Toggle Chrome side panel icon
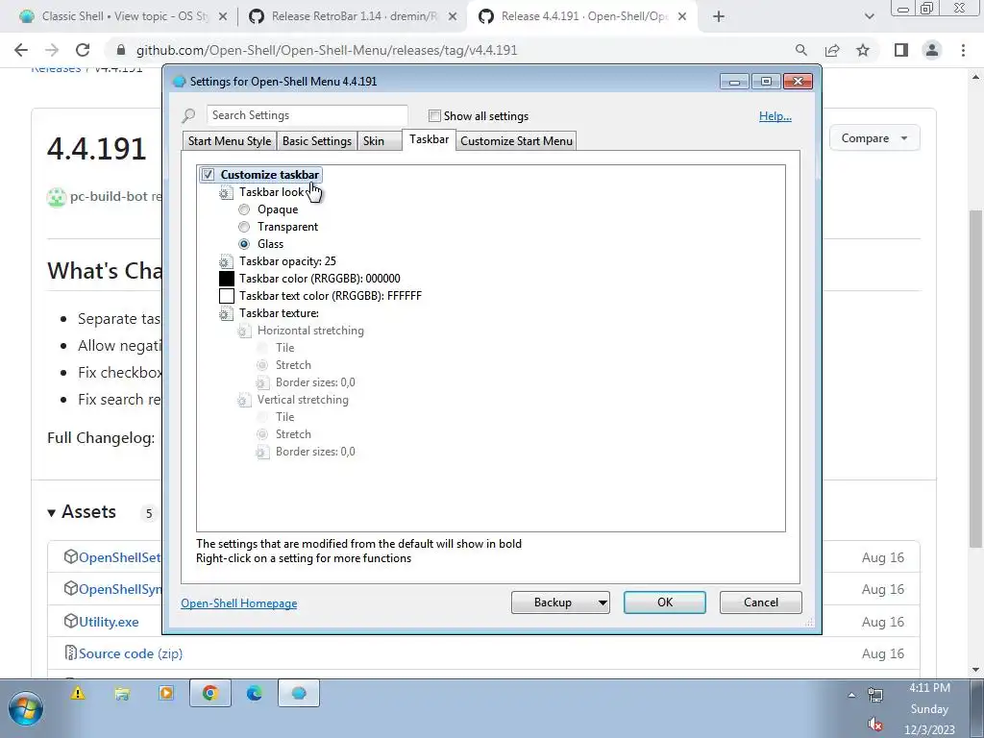Viewport: 984px width, 738px height. (x=901, y=50)
